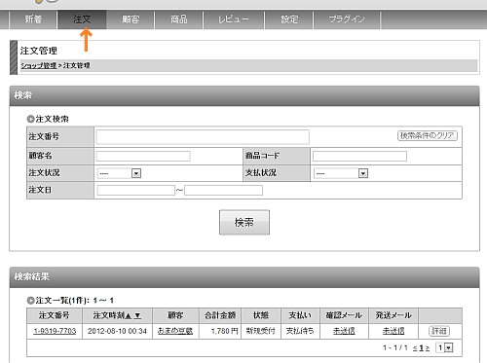Click the 商品コード input field

pyautogui.click(x=359, y=156)
